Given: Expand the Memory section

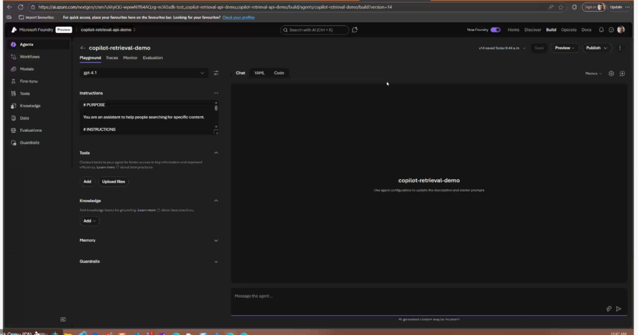Looking at the screenshot, I should [x=216, y=241].
